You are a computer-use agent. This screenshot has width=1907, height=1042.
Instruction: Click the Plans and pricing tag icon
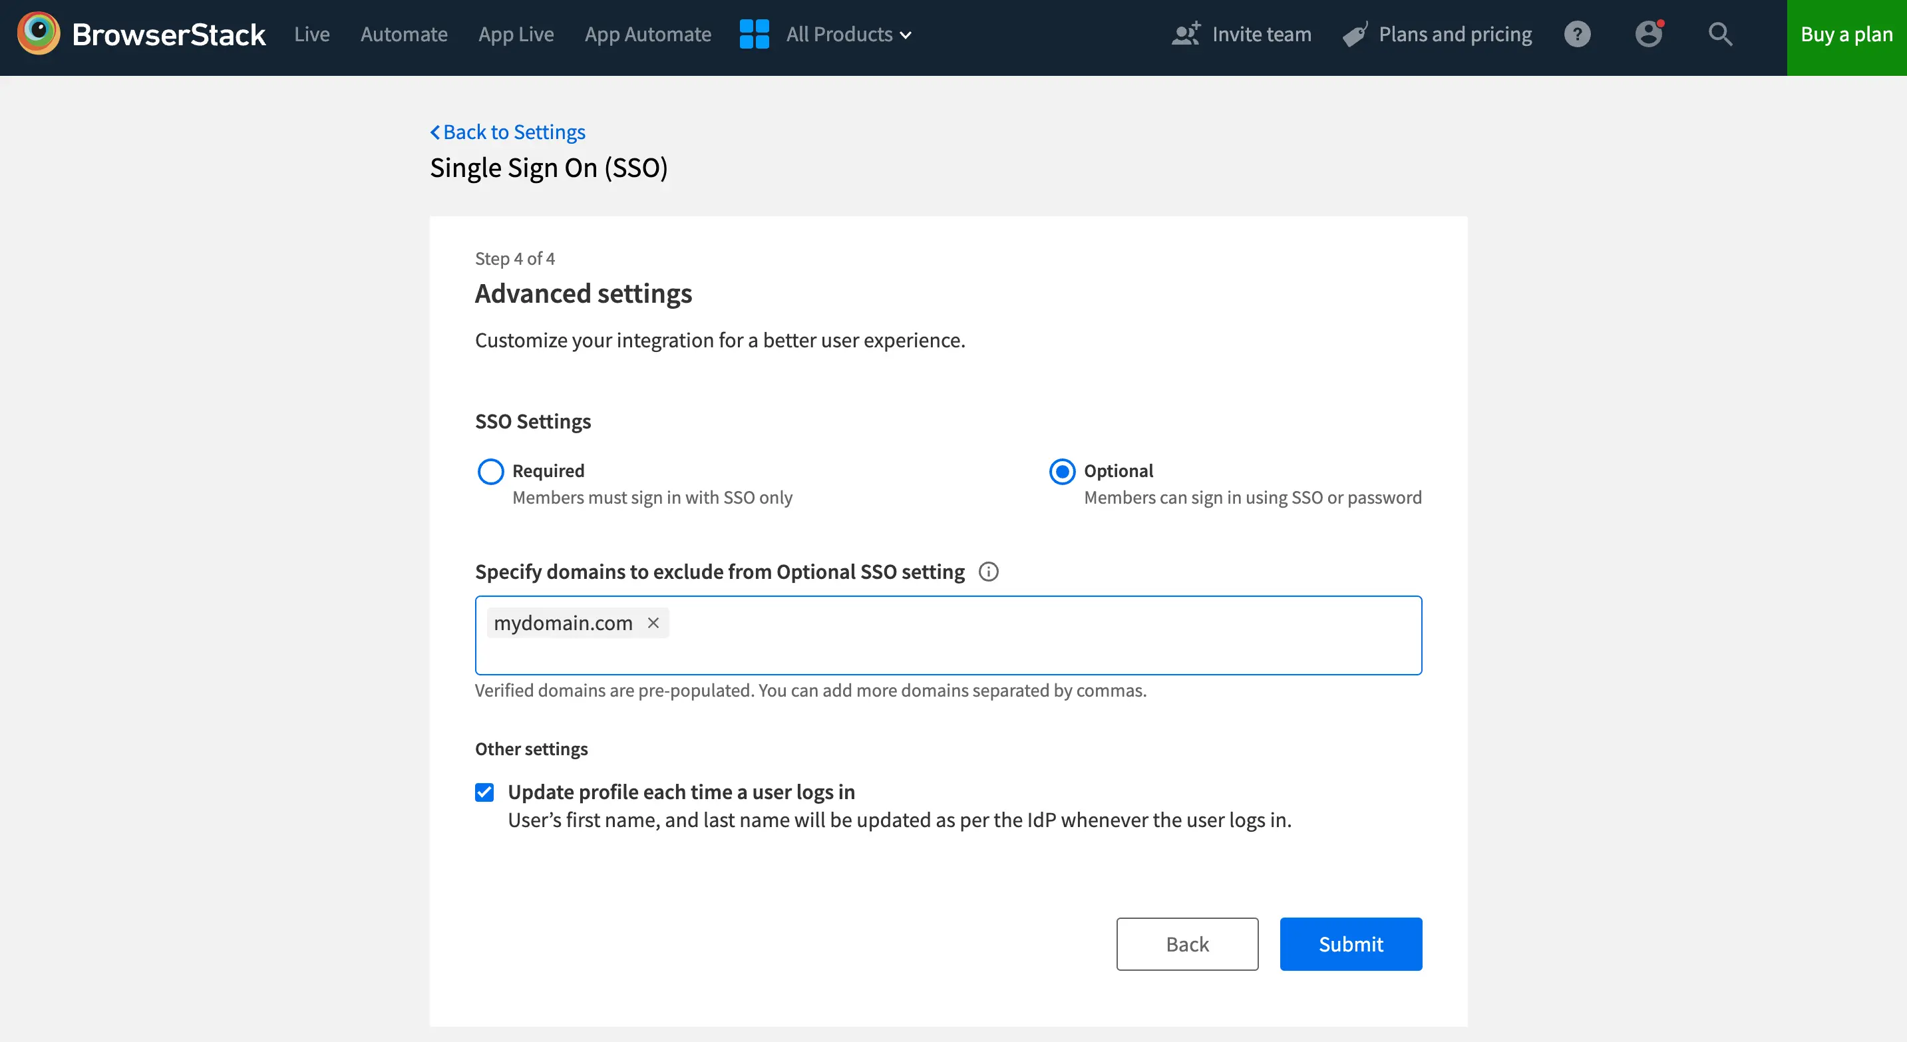1355,34
